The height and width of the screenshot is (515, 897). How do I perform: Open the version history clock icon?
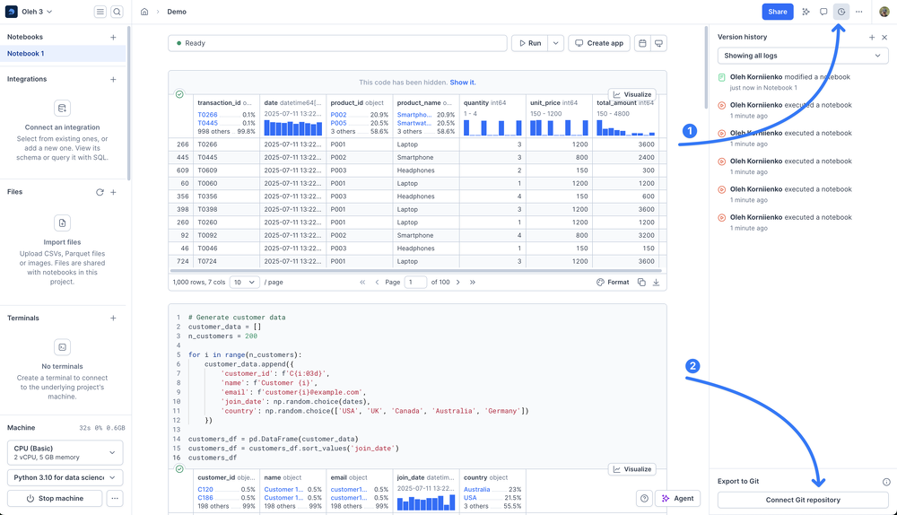click(840, 12)
